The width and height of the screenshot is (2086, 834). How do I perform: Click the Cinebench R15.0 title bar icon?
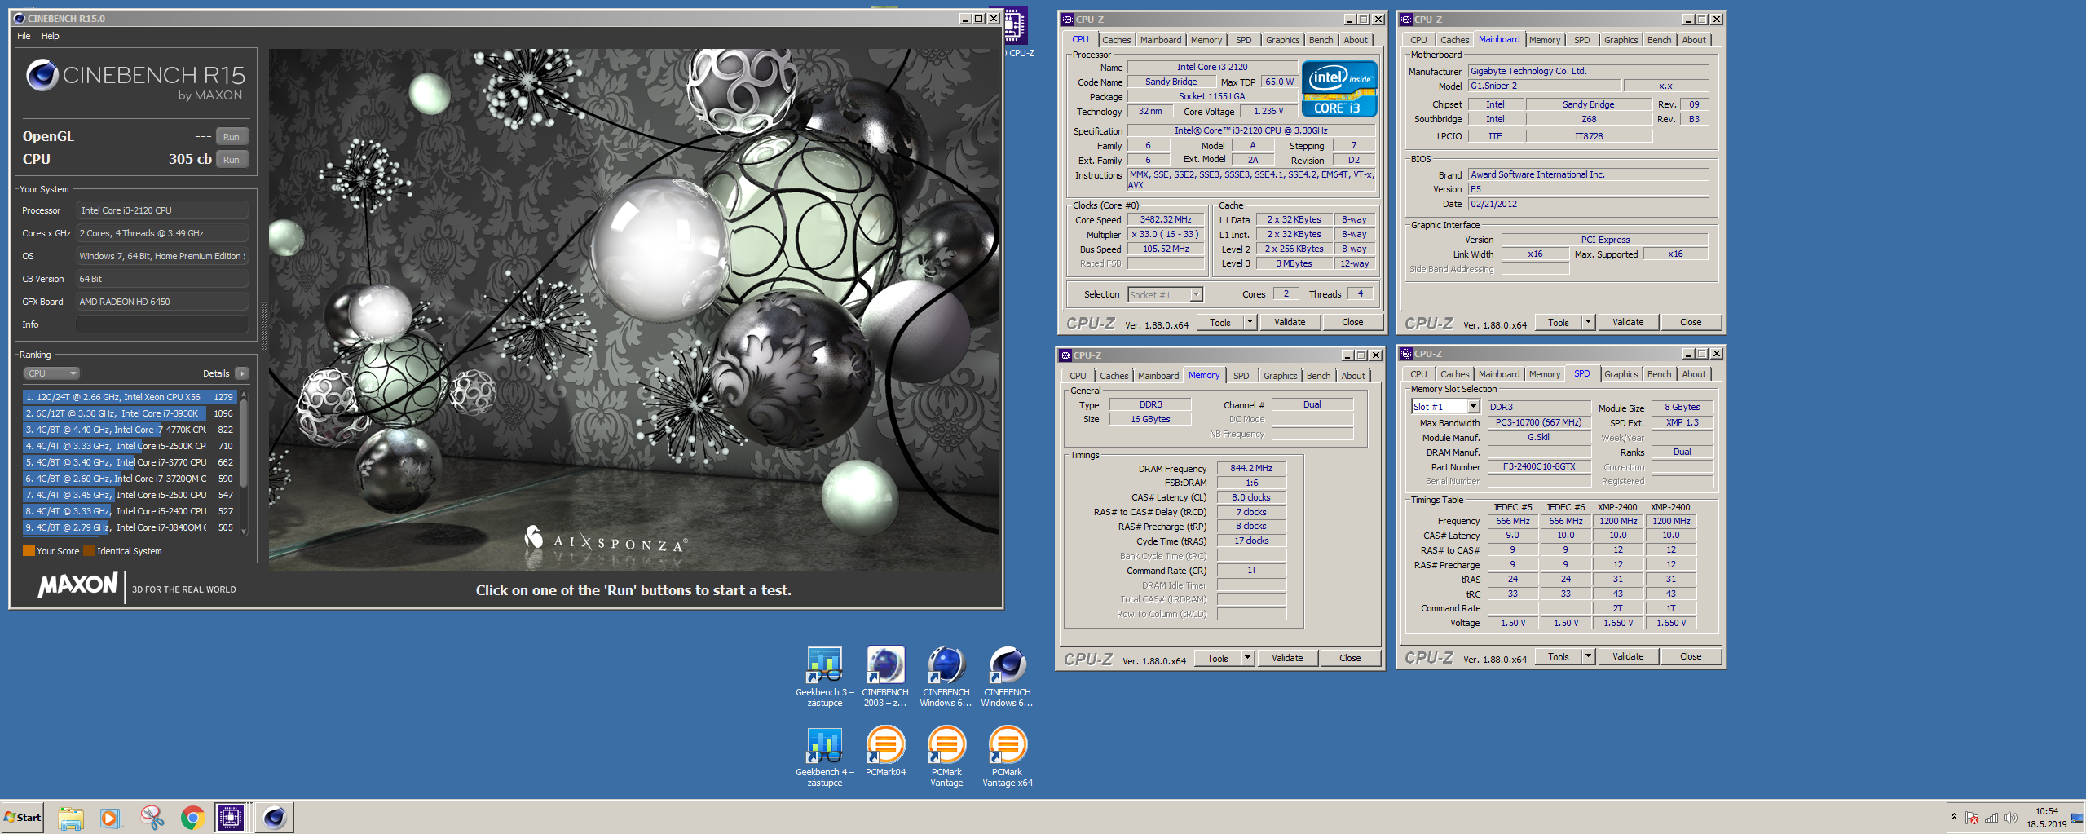click(x=20, y=19)
